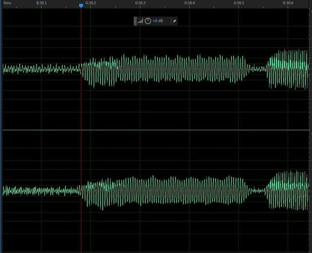This screenshot has height=253, width=312.
Task: Click the upper channel's low-level waveform at 0:30.1
Action: point(41,69)
